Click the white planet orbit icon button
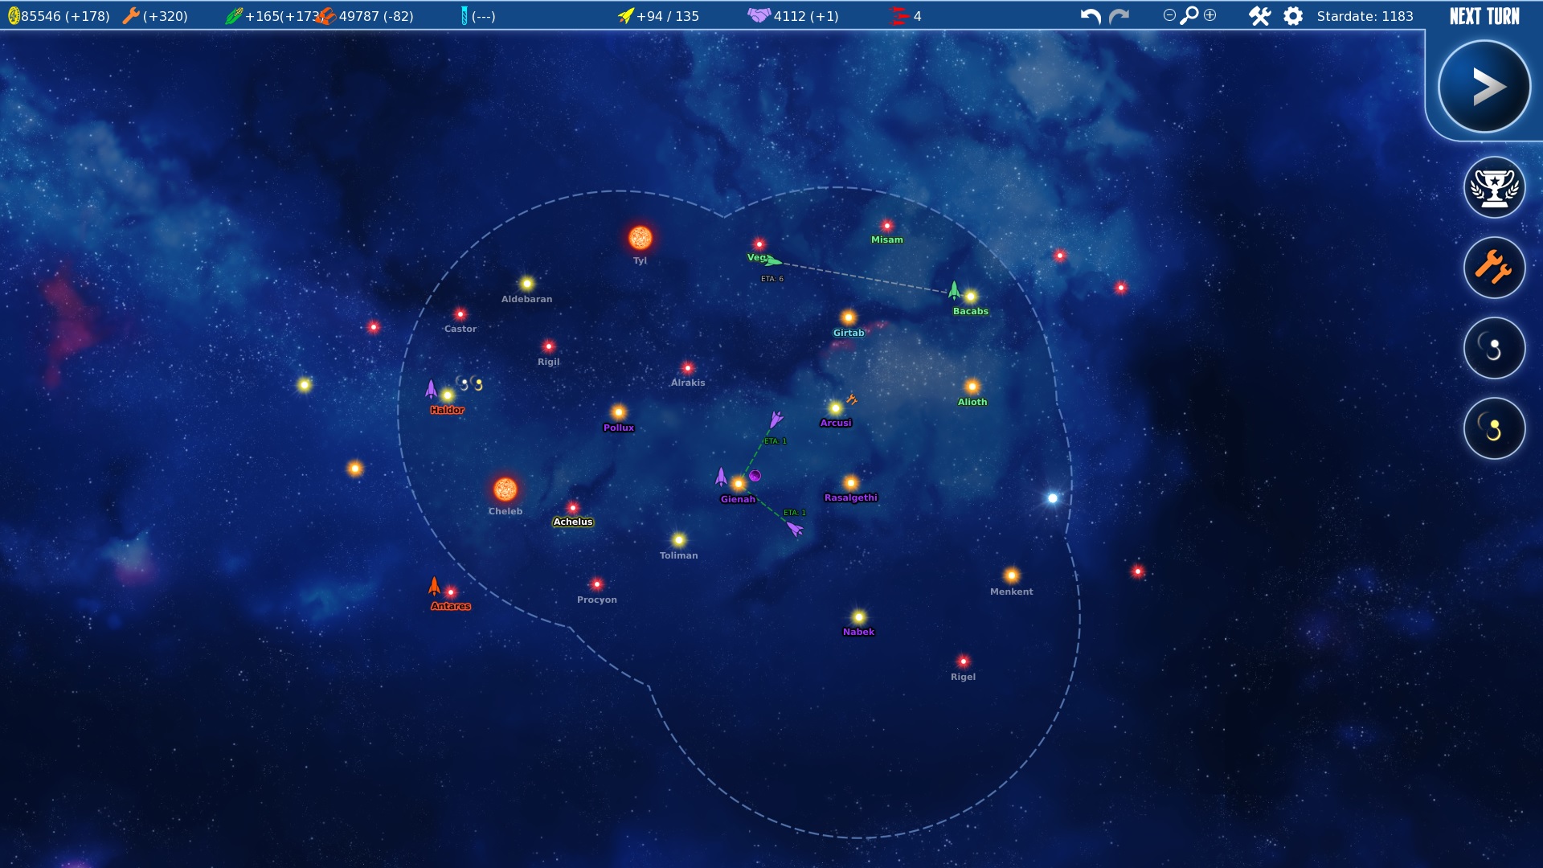The width and height of the screenshot is (1543, 868). (x=1494, y=348)
